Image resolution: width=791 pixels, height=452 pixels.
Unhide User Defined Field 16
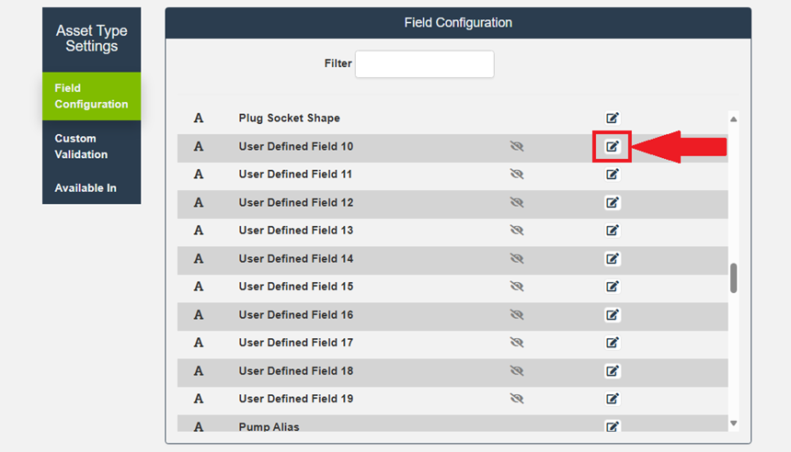(516, 315)
